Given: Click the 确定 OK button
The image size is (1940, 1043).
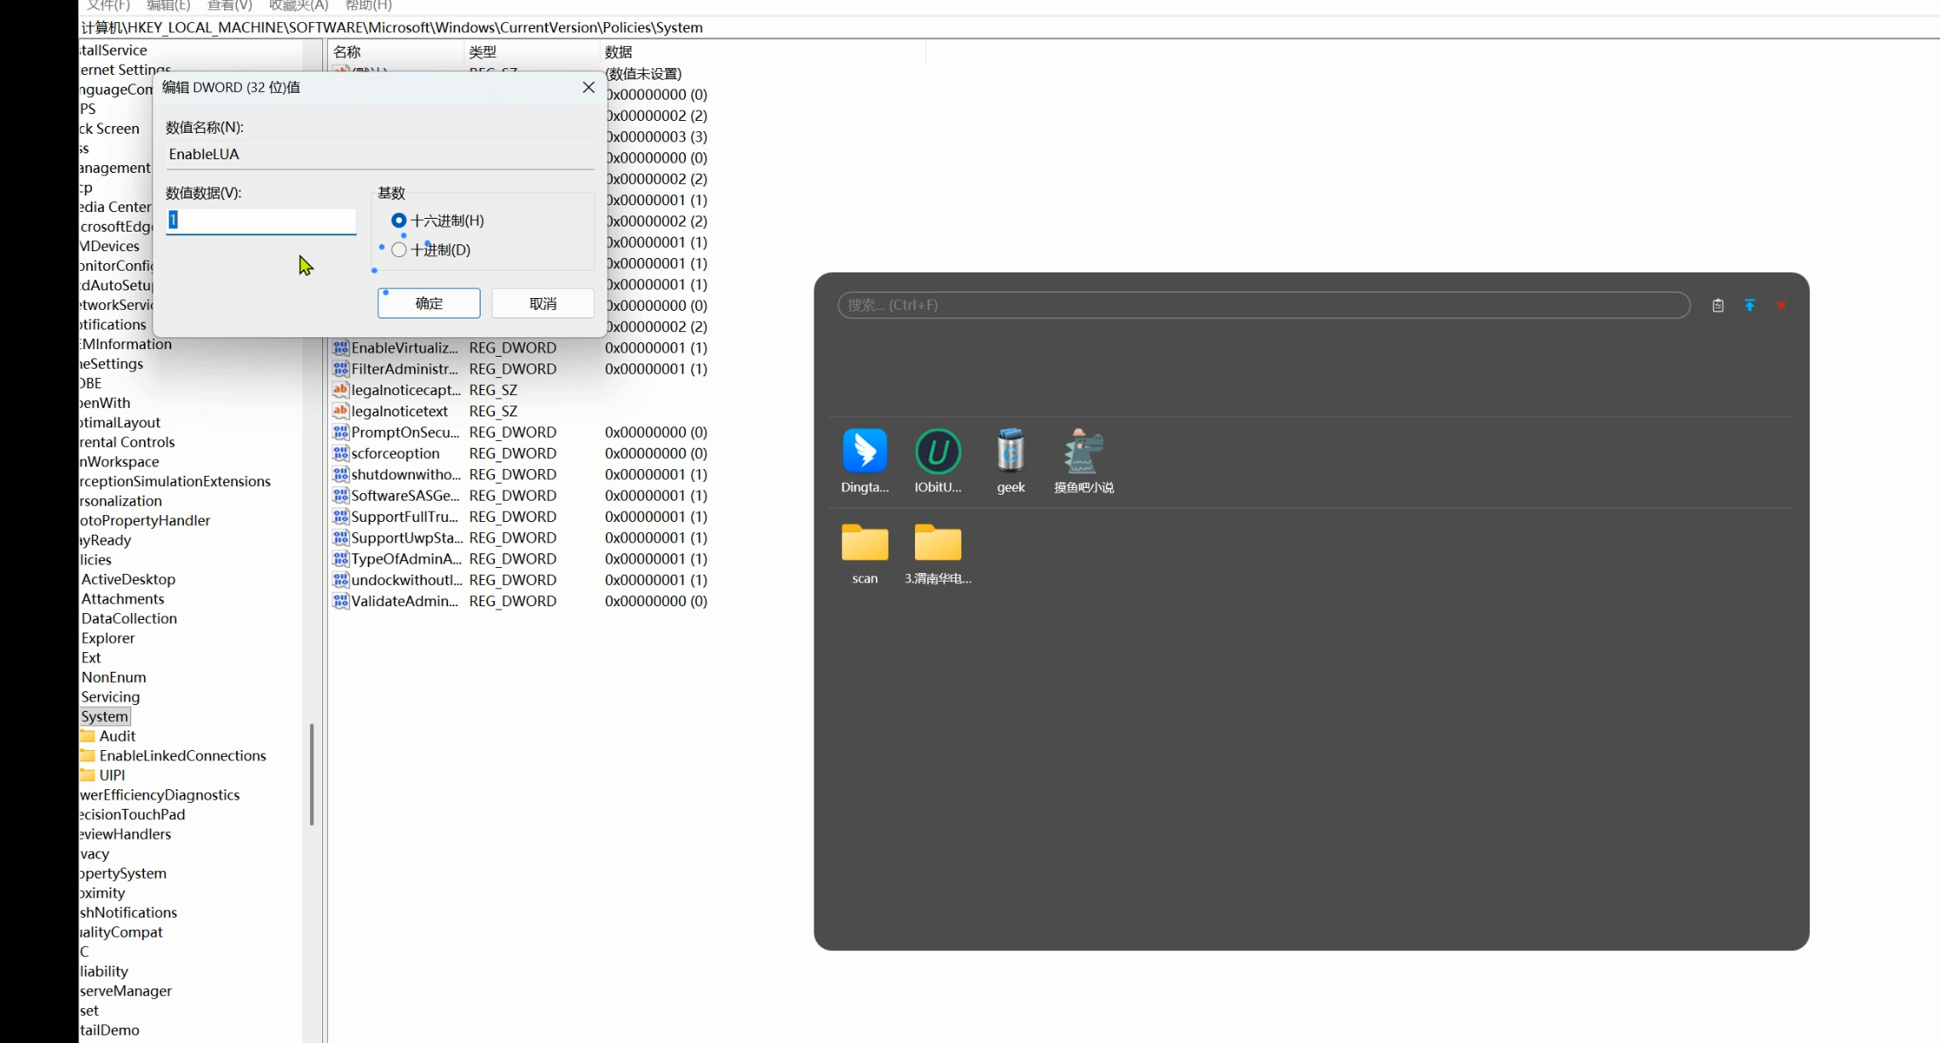Looking at the screenshot, I should click(429, 303).
